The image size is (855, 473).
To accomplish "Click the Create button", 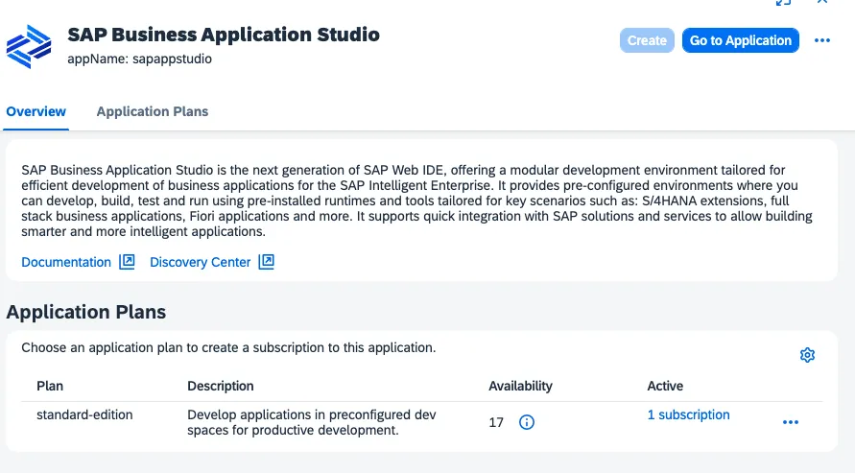I will click(x=647, y=40).
